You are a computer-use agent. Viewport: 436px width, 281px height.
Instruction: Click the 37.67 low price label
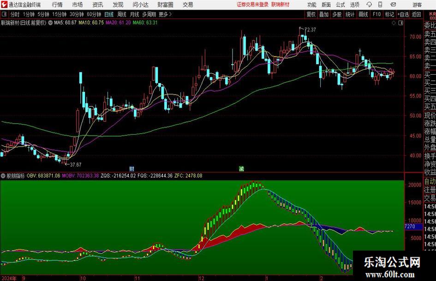76,165
